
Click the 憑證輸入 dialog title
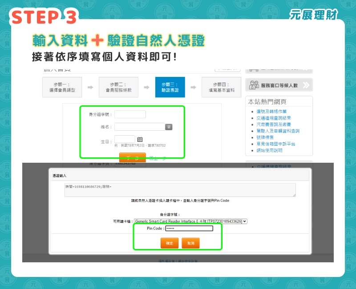[x=60, y=176]
